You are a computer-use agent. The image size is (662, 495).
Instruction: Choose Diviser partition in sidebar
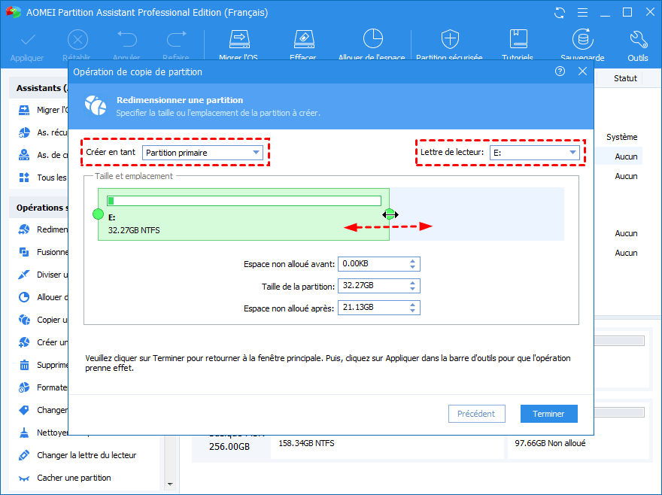tap(43, 275)
